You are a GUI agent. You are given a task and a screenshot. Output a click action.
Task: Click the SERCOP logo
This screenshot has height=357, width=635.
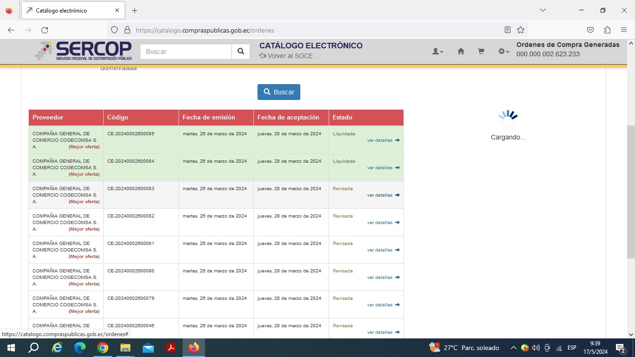point(84,51)
